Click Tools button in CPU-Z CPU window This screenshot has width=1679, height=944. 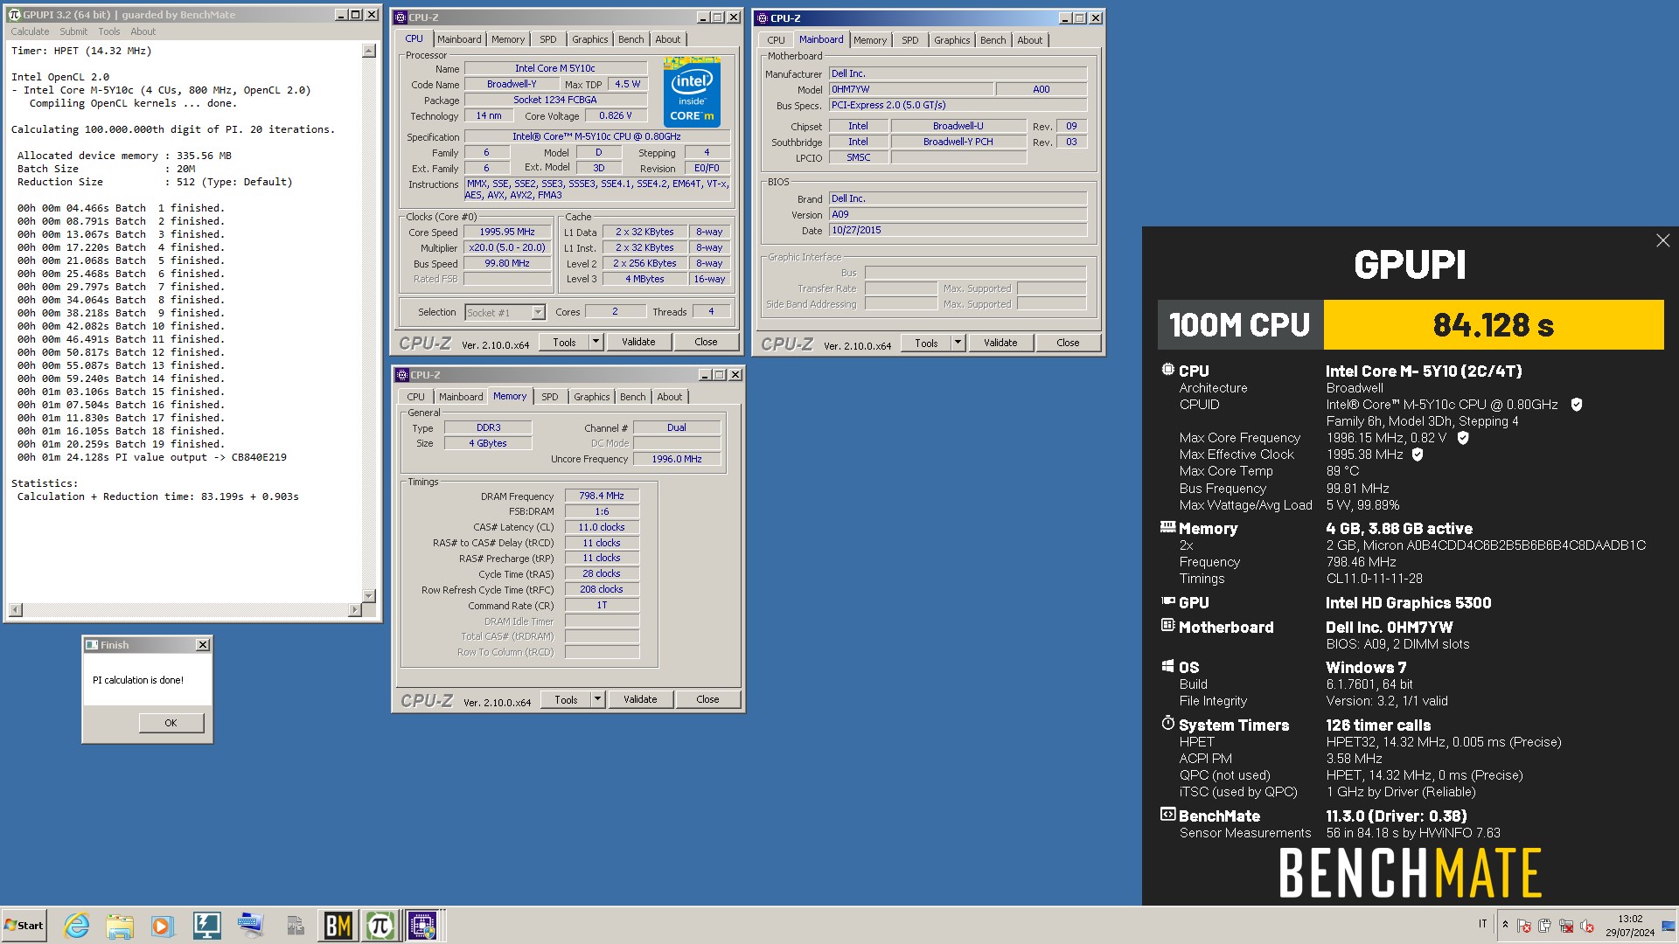pyautogui.click(x=564, y=342)
